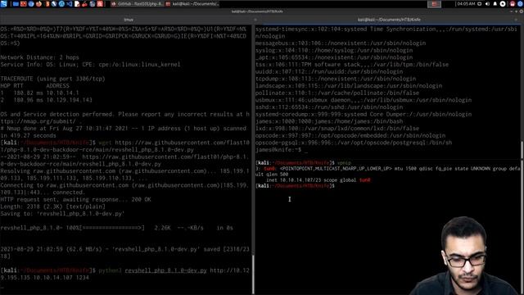Viewport: 524px width, 295px height.
Task: Launch the blue file manager panel icon
Action: tap(16, 4)
